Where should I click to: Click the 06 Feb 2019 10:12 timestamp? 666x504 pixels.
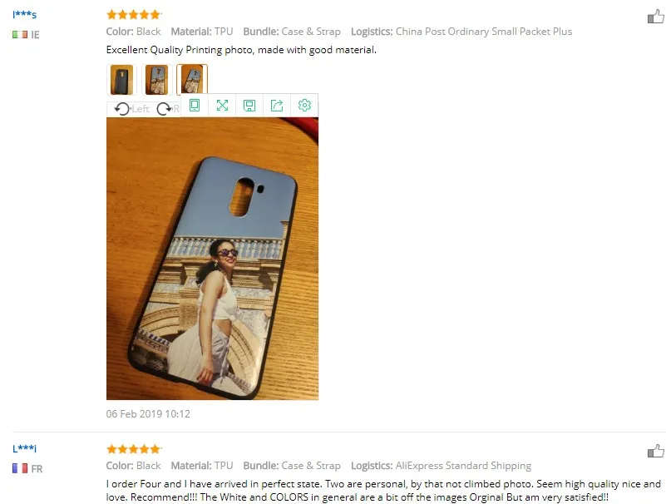click(148, 414)
